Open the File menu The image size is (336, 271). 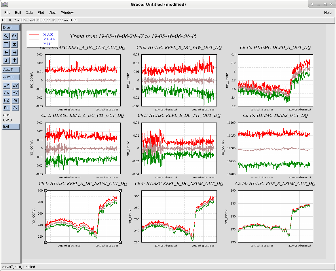(7, 13)
